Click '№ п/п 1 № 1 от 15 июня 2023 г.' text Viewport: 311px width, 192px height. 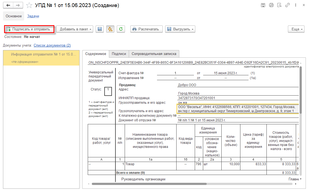click(202, 120)
